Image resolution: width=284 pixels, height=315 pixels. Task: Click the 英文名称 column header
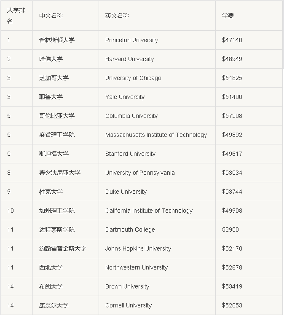pyautogui.click(x=117, y=16)
